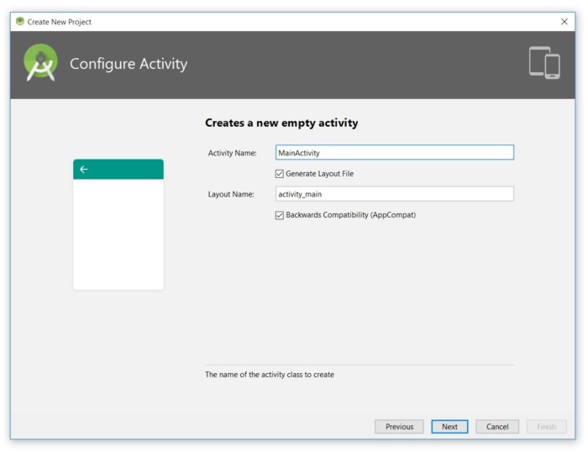Image resolution: width=588 pixels, height=452 pixels.
Task: Proceed with the Next button
Action: [x=449, y=427]
